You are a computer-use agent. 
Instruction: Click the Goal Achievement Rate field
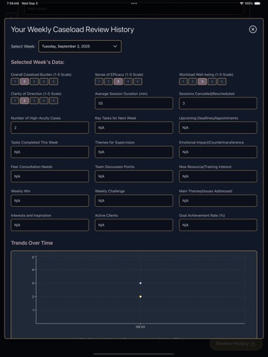tap(218, 225)
